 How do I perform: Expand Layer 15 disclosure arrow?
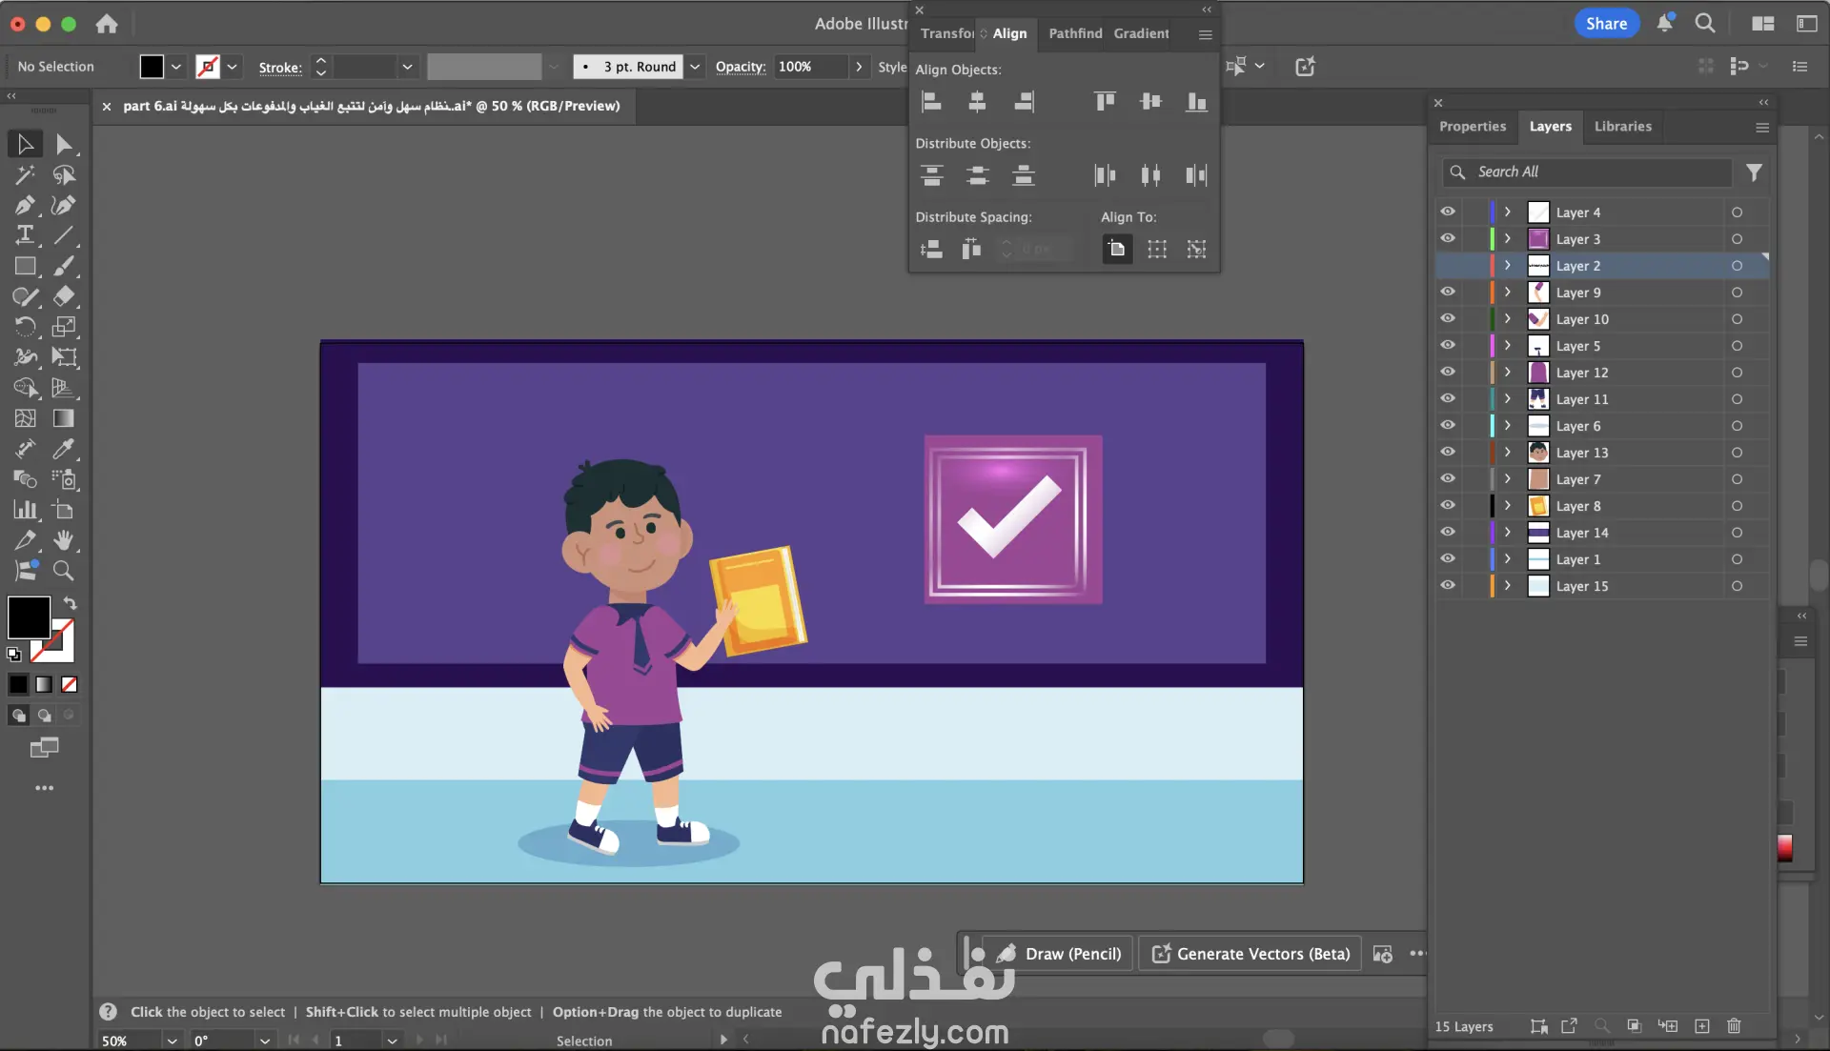click(x=1507, y=586)
